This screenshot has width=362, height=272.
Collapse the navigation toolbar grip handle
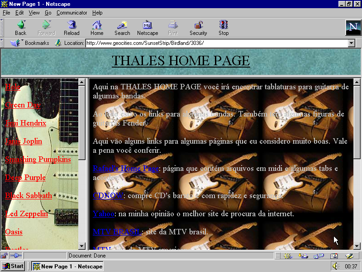[x=2, y=28]
